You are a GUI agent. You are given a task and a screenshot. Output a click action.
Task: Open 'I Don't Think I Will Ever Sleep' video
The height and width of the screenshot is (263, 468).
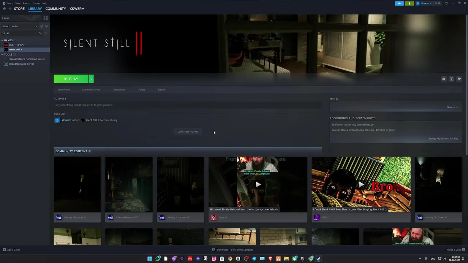361,184
